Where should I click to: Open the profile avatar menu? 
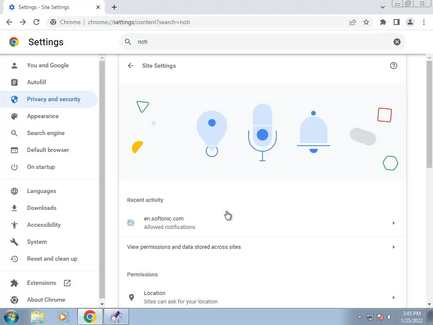(x=410, y=22)
